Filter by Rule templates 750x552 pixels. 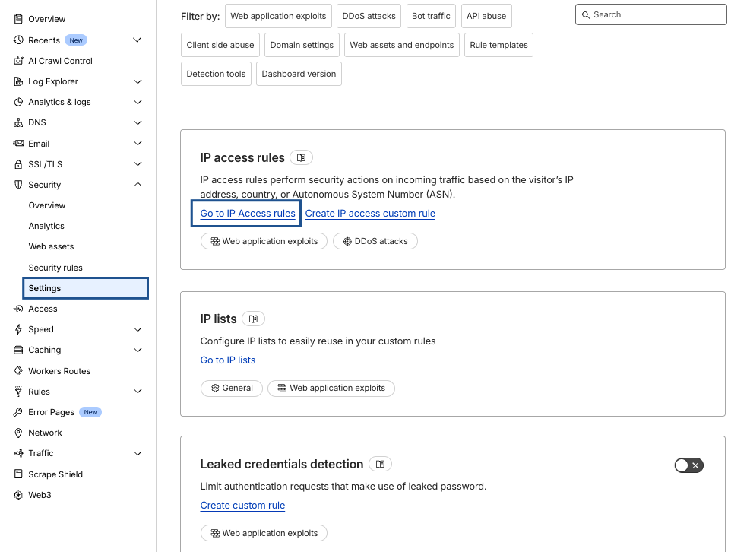point(499,45)
